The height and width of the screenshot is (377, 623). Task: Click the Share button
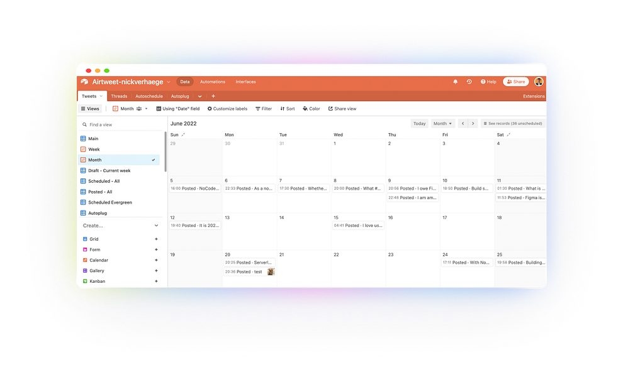point(516,82)
